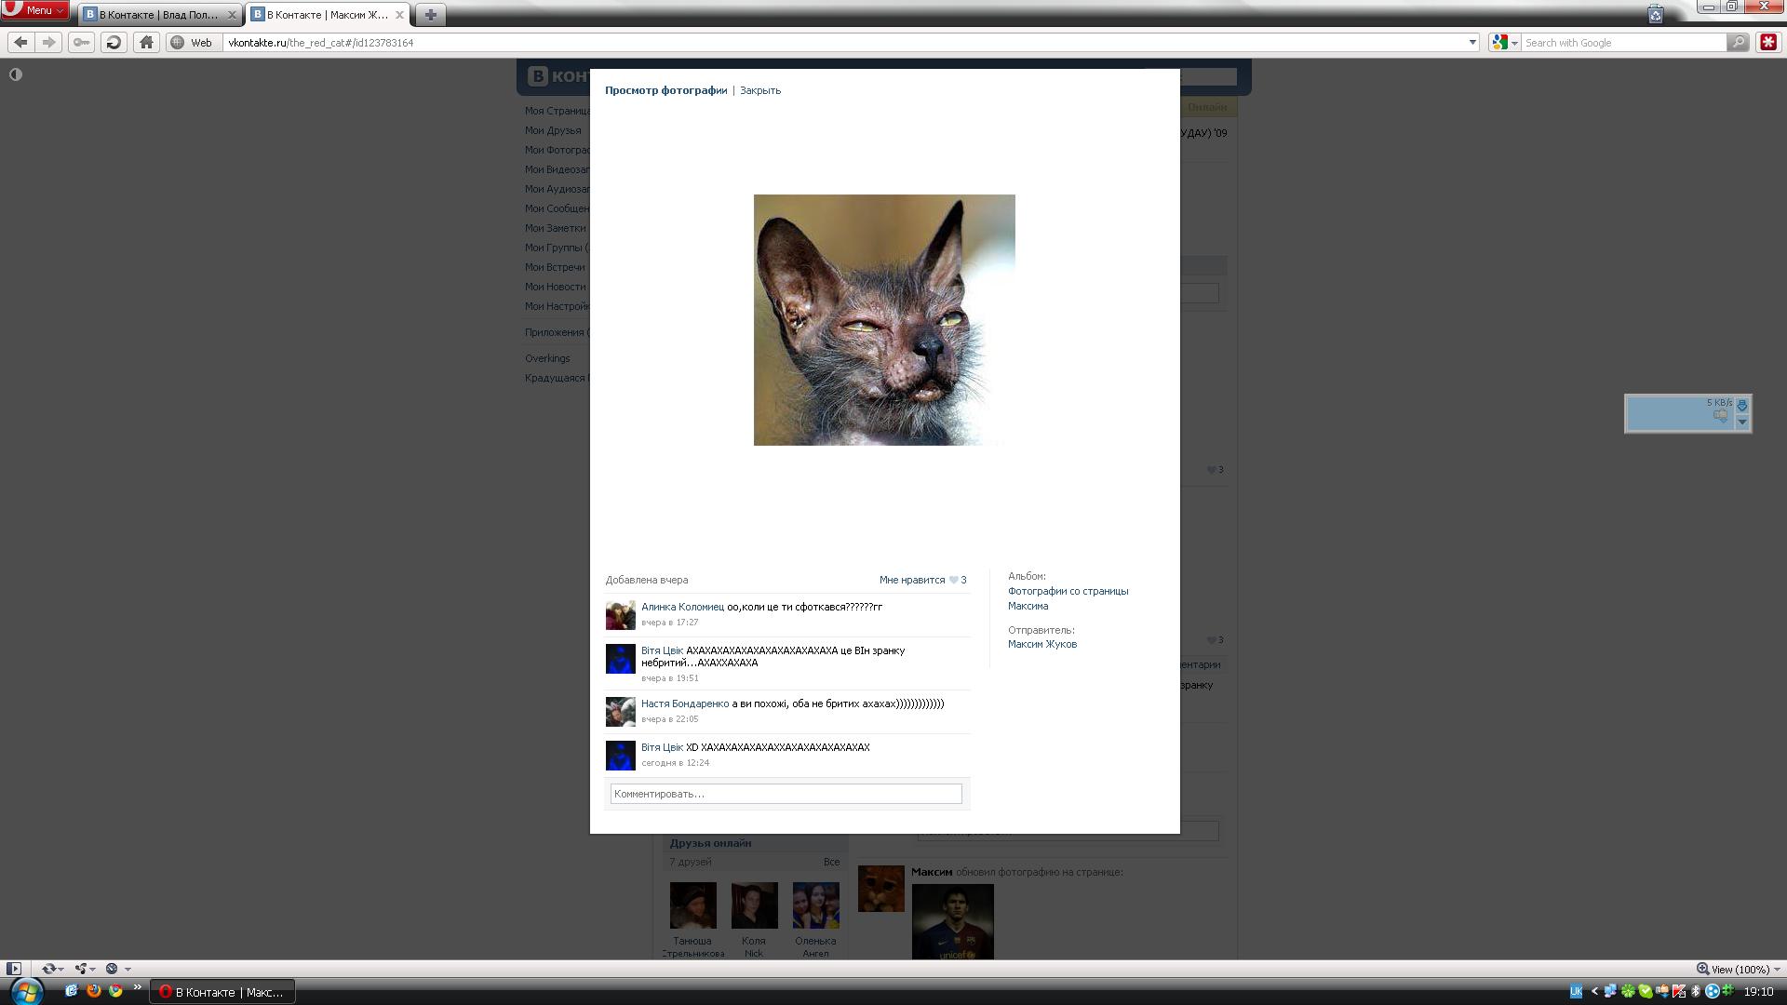Screen dimensions: 1787x1005
Task: Like the photo via heart icon
Action: (953, 580)
